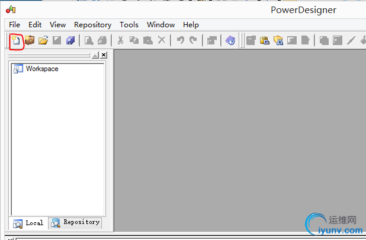The image size is (366, 240).
Task: Click the greyed-out Save toolbar icon
Action: pyautogui.click(x=57, y=40)
